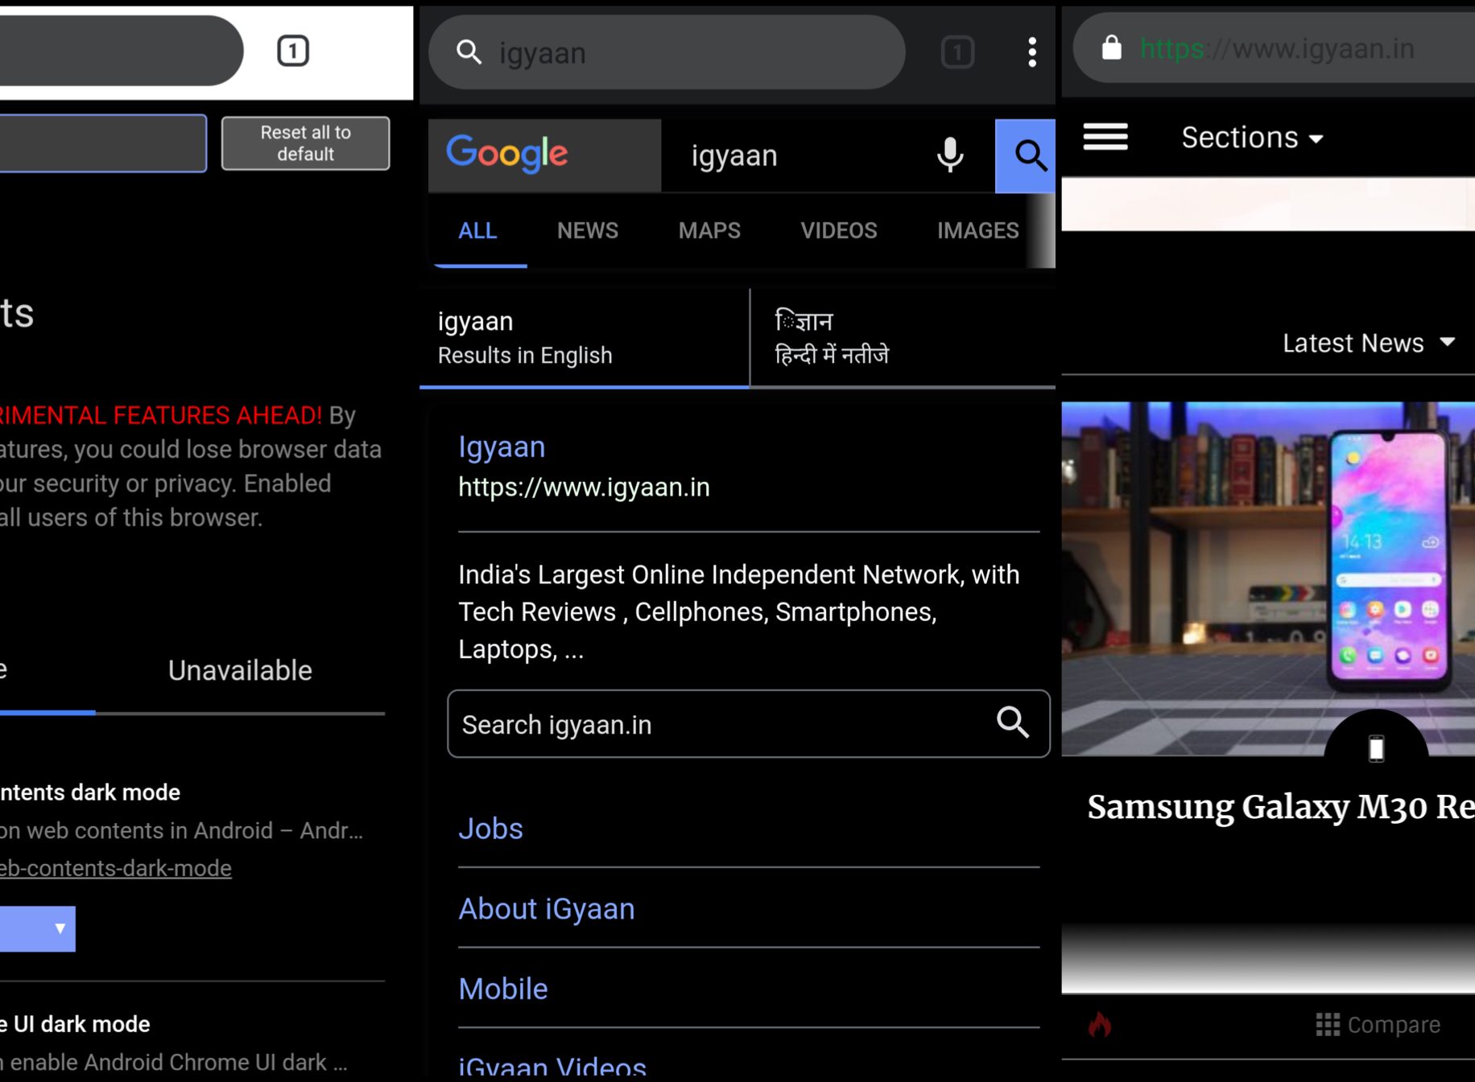The height and width of the screenshot is (1082, 1475).
Task: Open the blue dark mode flag dropdown
Action: [36, 929]
